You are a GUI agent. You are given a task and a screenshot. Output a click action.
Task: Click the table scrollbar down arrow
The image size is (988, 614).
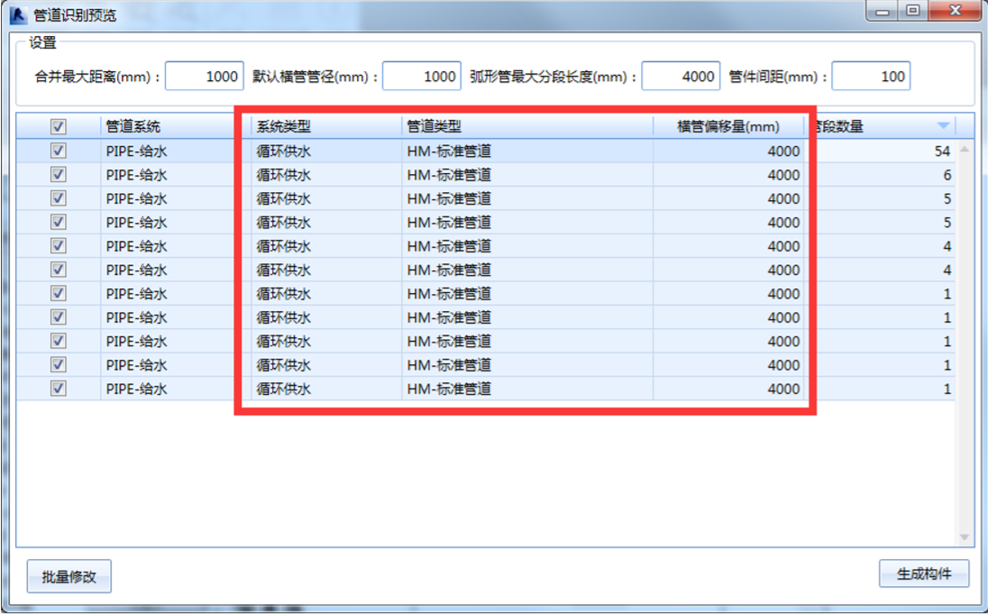[965, 537]
